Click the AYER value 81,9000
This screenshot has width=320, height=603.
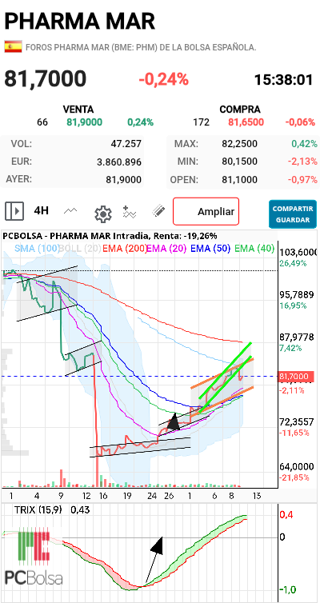[123, 180]
